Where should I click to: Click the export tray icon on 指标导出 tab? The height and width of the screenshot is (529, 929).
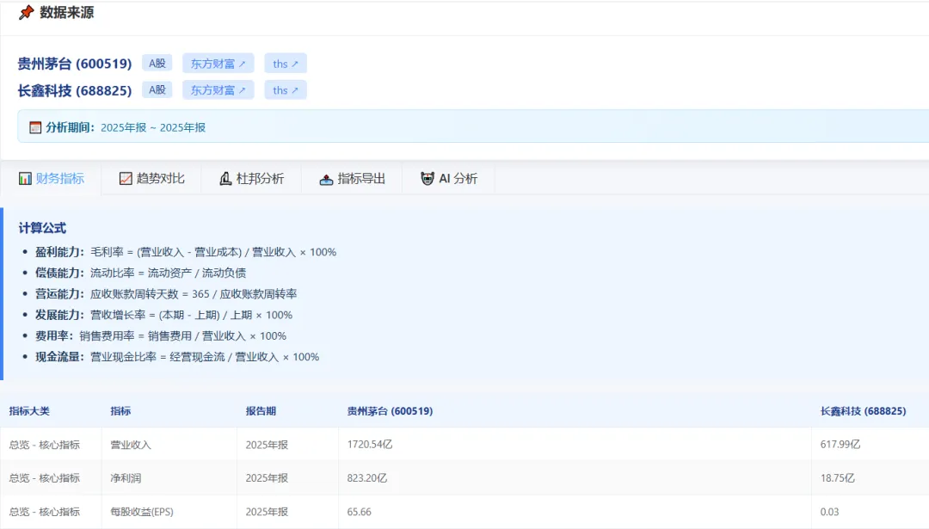[x=327, y=179]
